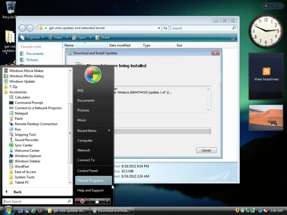This screenshot has width=287, height=215.
Task: Refresh the Explorer folder view
Action: 165,28
